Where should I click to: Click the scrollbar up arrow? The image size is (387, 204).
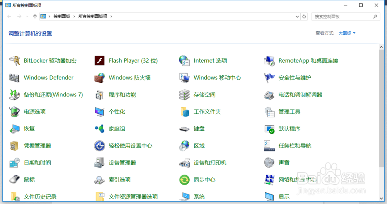(x=381, y=47)
